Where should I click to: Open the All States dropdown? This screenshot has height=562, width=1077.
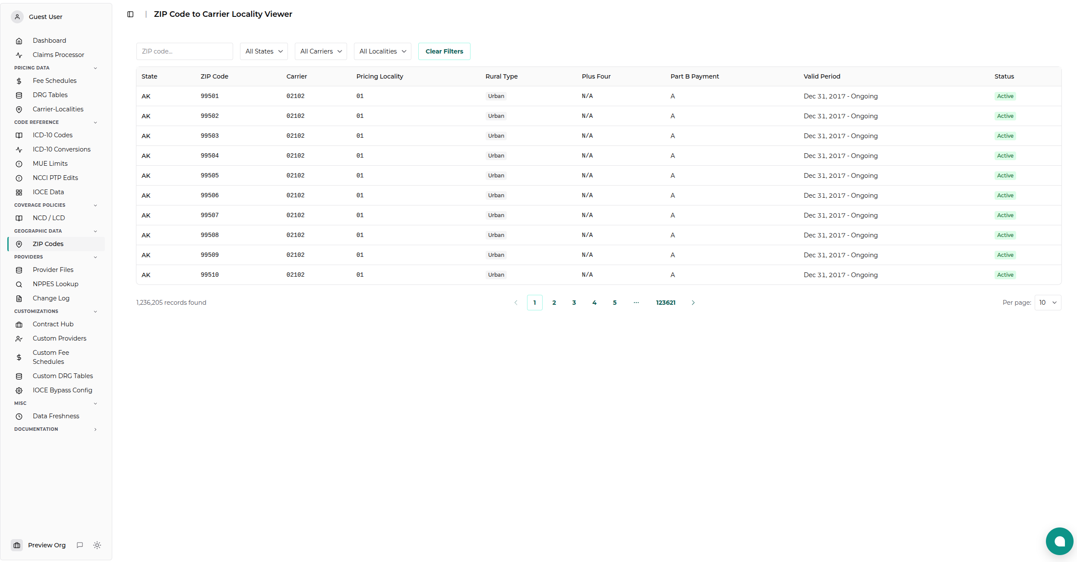(x=264, y=51)
